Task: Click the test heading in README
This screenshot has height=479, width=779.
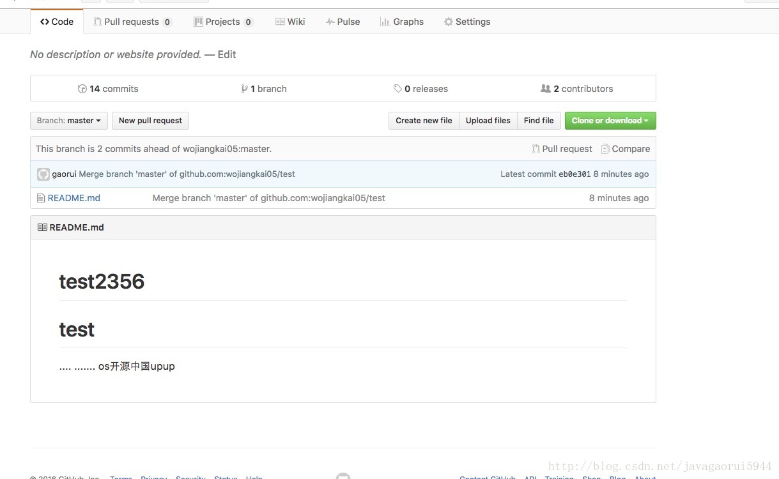Action: pyautogui.click(x=77, y=330)
